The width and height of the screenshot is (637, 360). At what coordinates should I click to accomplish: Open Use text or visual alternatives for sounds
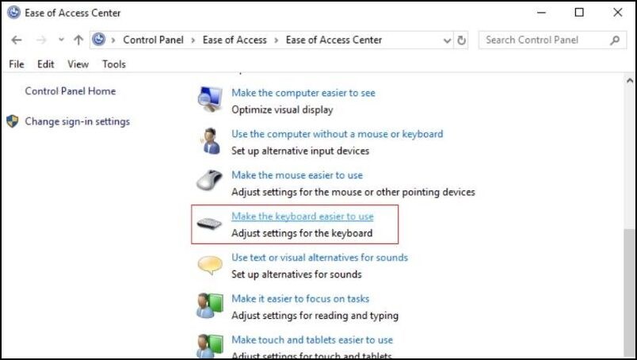319,258
